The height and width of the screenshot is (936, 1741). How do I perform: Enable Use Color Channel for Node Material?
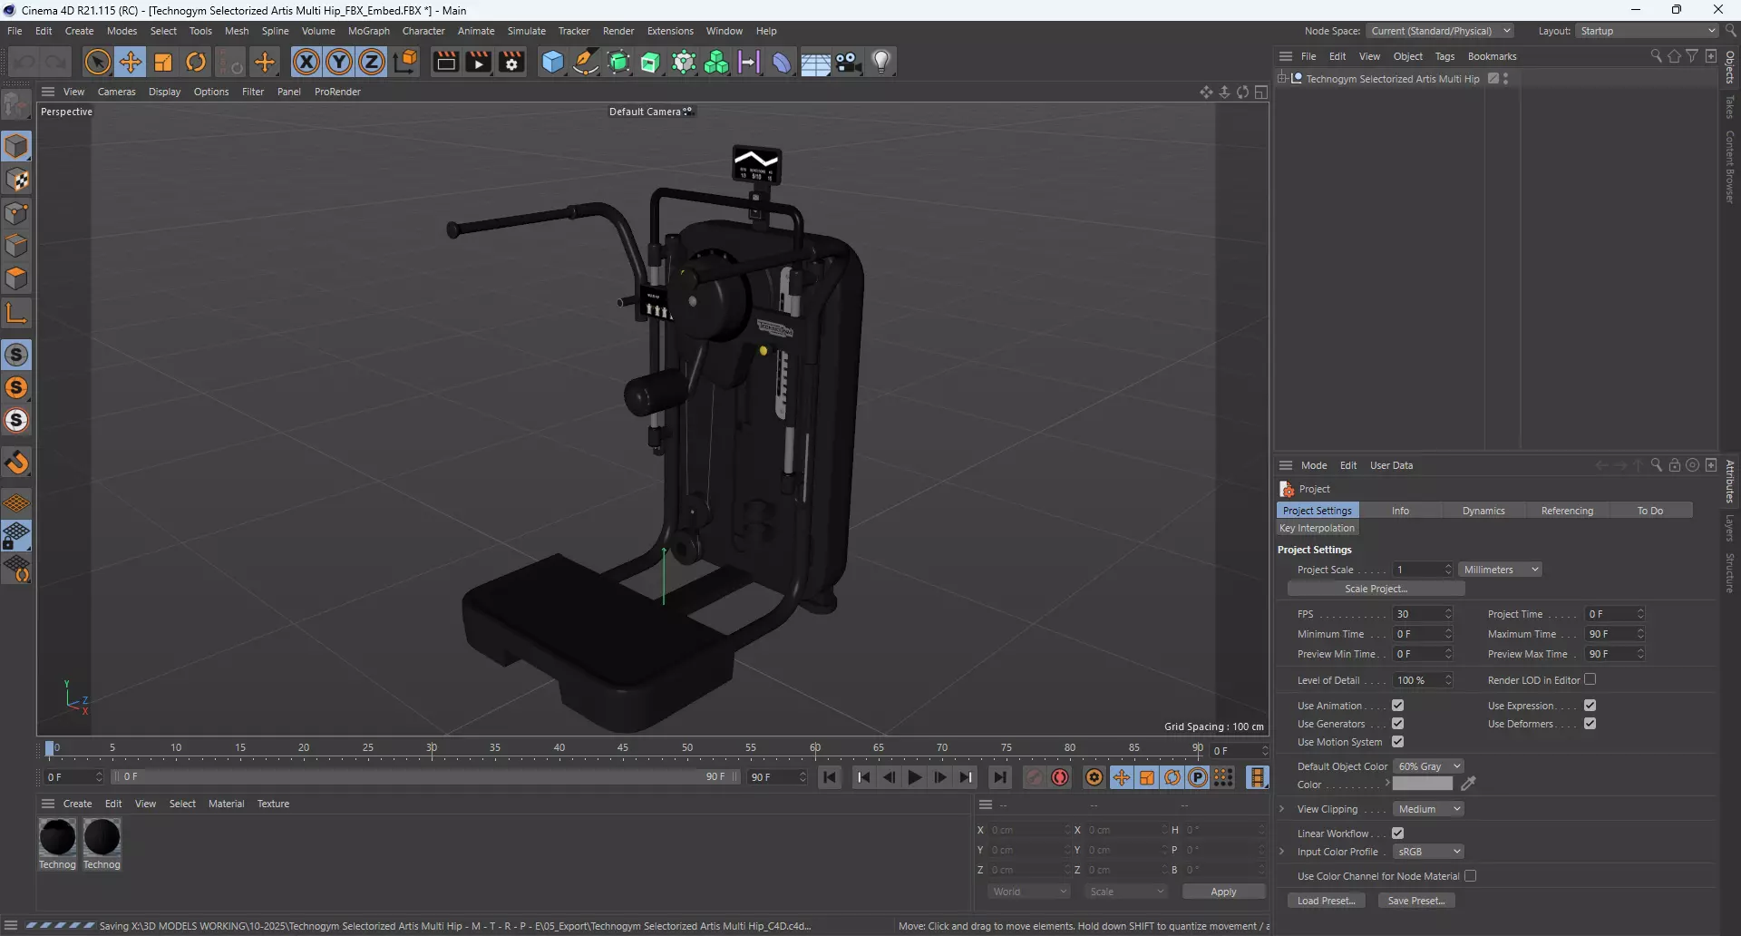pyautogui.click(x=1470, y=876)
